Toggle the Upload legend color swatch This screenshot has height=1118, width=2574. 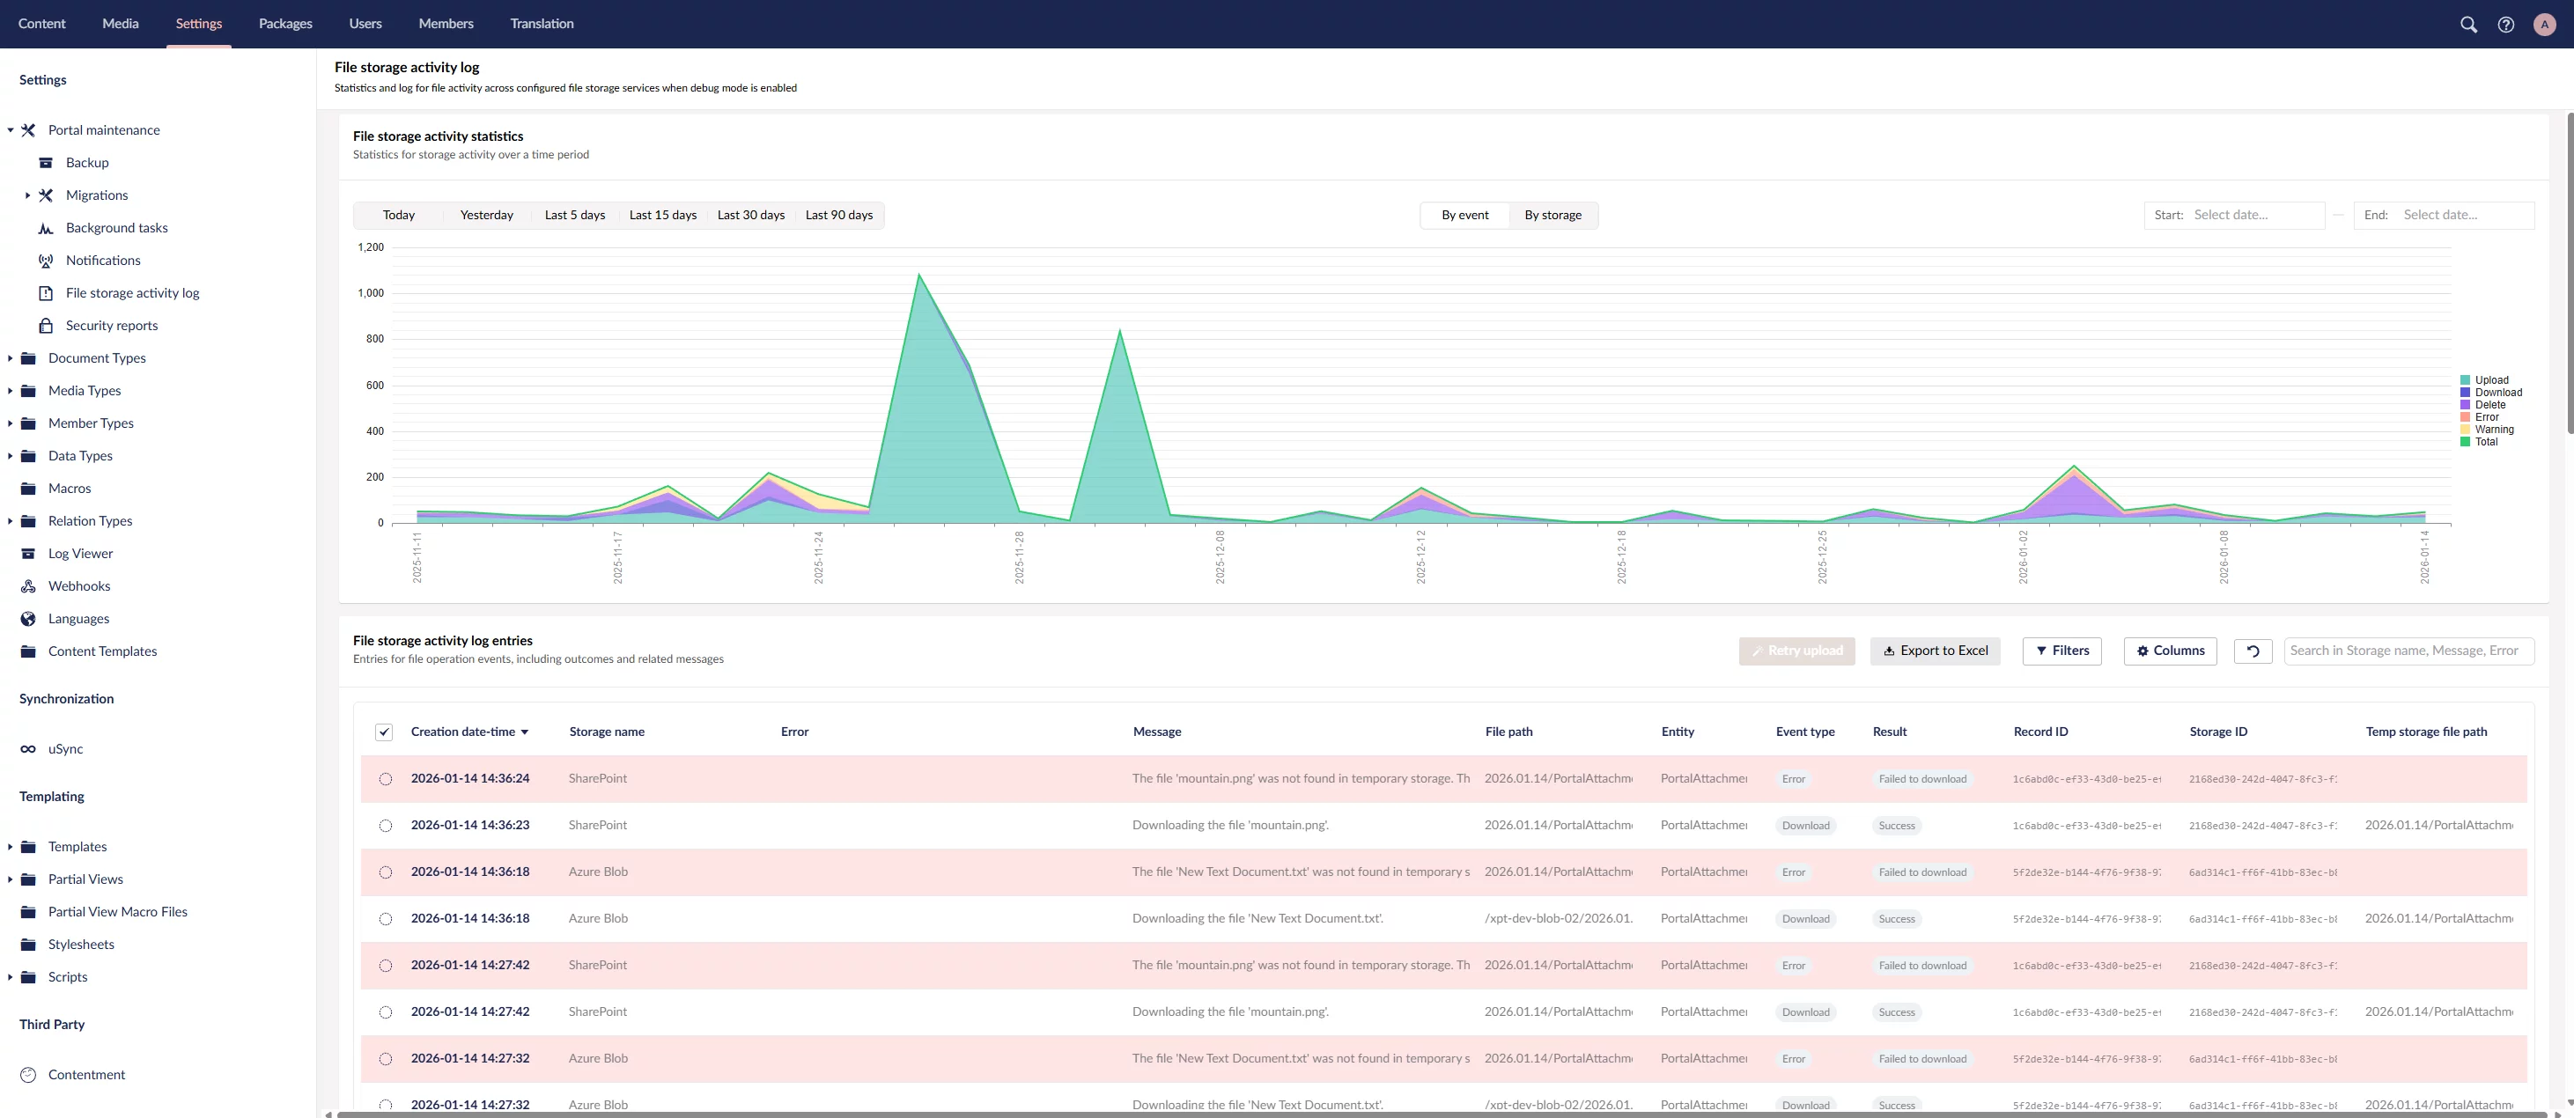pos(2465,379)
